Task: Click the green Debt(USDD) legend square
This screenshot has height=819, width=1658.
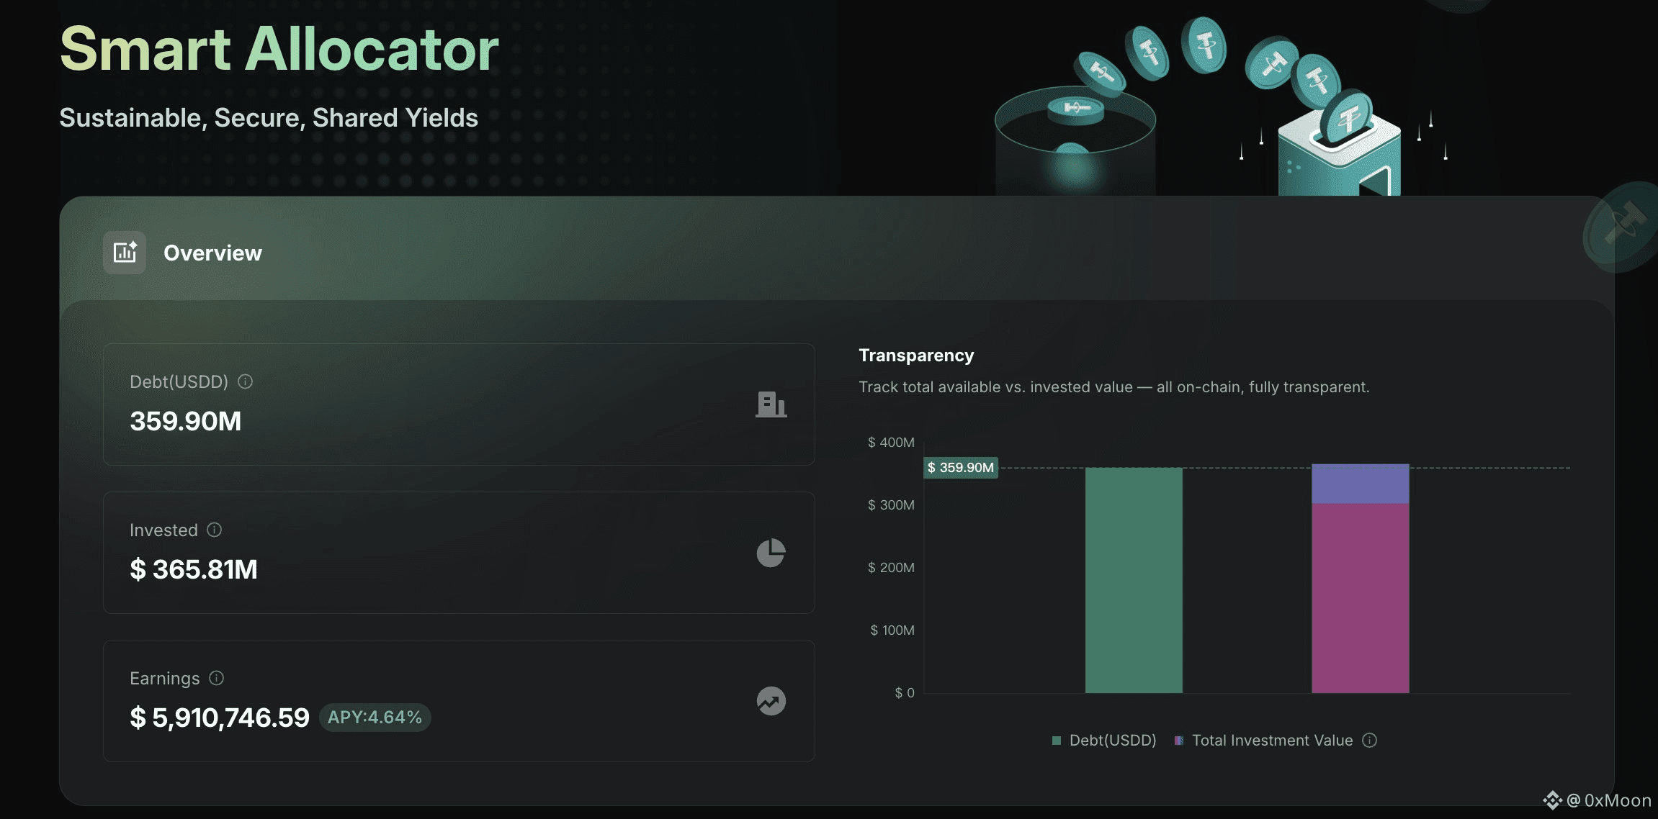Action: tap(1057, 741)
